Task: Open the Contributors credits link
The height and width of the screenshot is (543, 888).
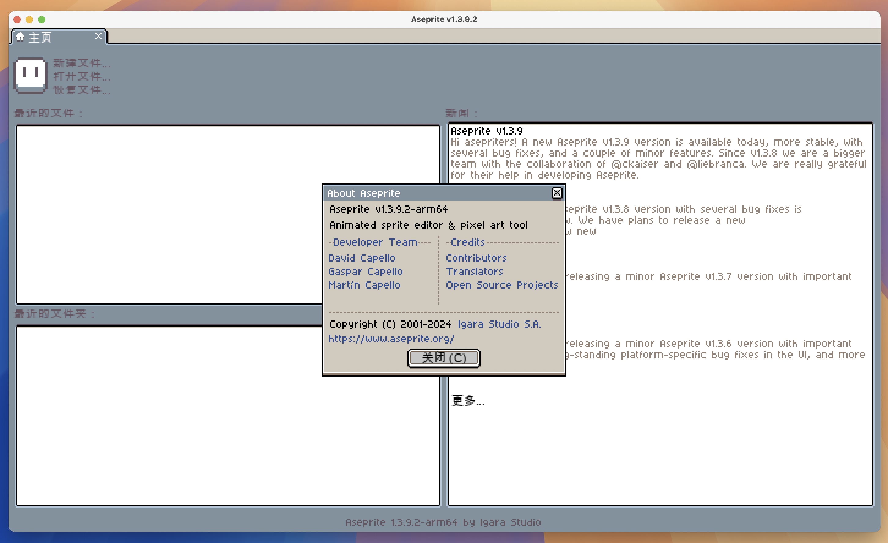Action: 476,258
